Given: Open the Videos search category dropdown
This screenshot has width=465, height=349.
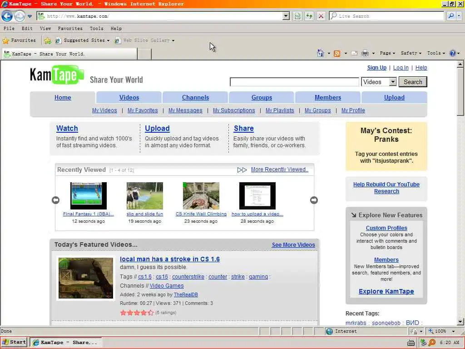Looking at the screenshot, I should (x=379, y=82).
